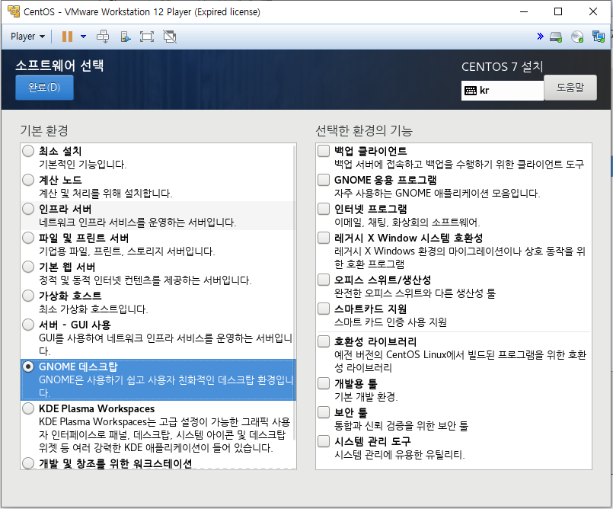Click the 완료(D) button
This screenshot has width=613, height=509.
point(44,87)
